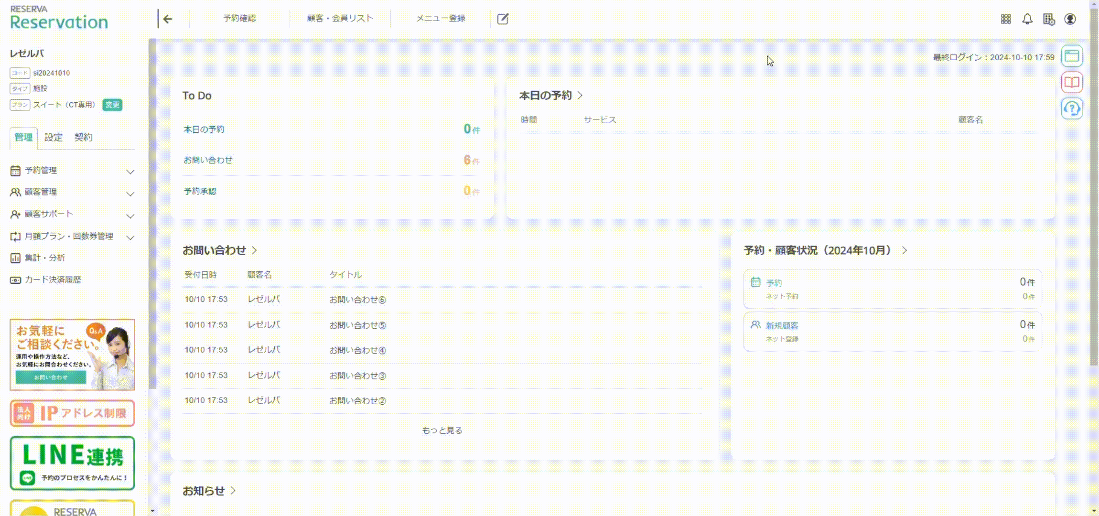
Task: Click もっと見る under inquiries
Action: [442, 430]
